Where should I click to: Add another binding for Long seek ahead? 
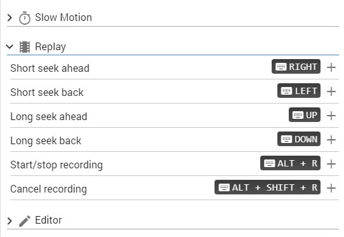coord(331,116)
